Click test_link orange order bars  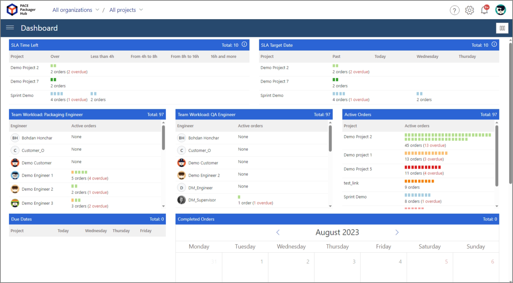[x=419, y=181]
